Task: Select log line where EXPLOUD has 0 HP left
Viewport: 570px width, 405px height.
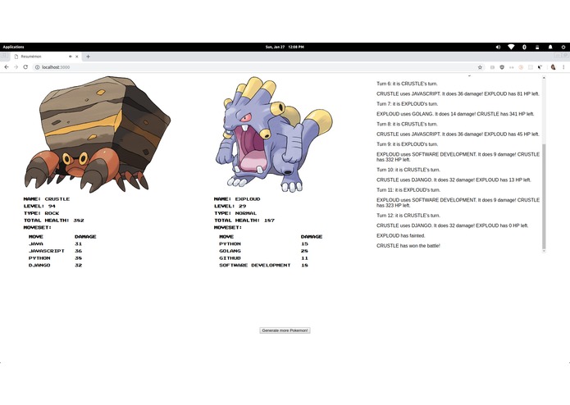Action: point(452,225)
